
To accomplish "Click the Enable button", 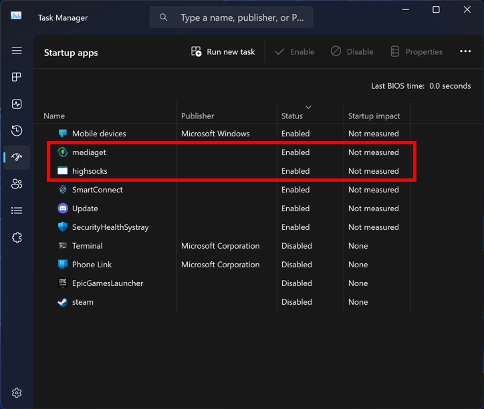I will (x=294, y=51).
